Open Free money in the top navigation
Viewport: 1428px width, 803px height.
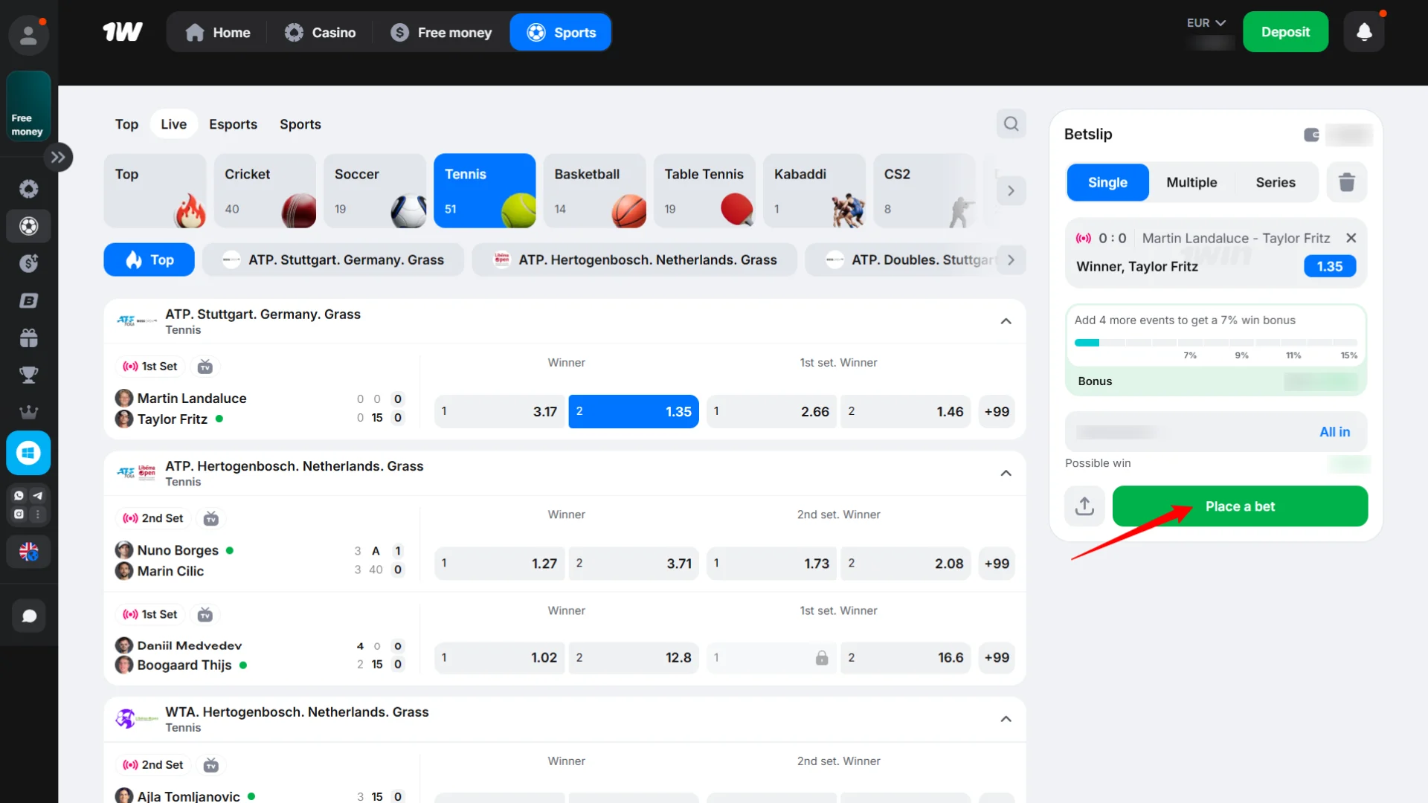point(442,32)
